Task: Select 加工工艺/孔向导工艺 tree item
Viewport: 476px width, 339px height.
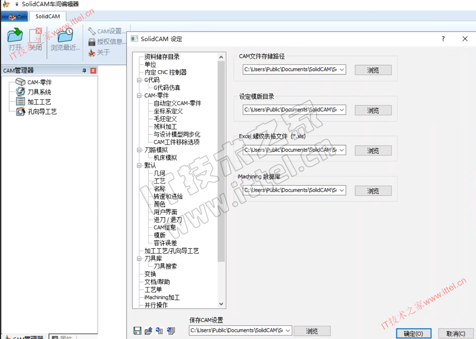Action: click(x=171, y=250)
